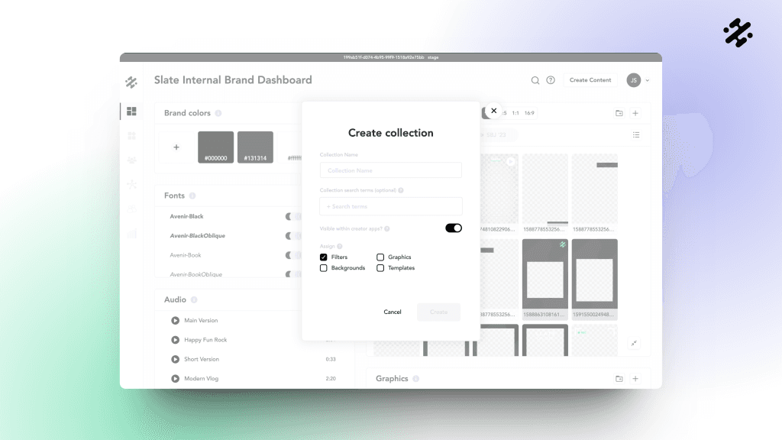The image size is (782, 440).
Task: Click the help question mark icon
Action: point(551,79)
